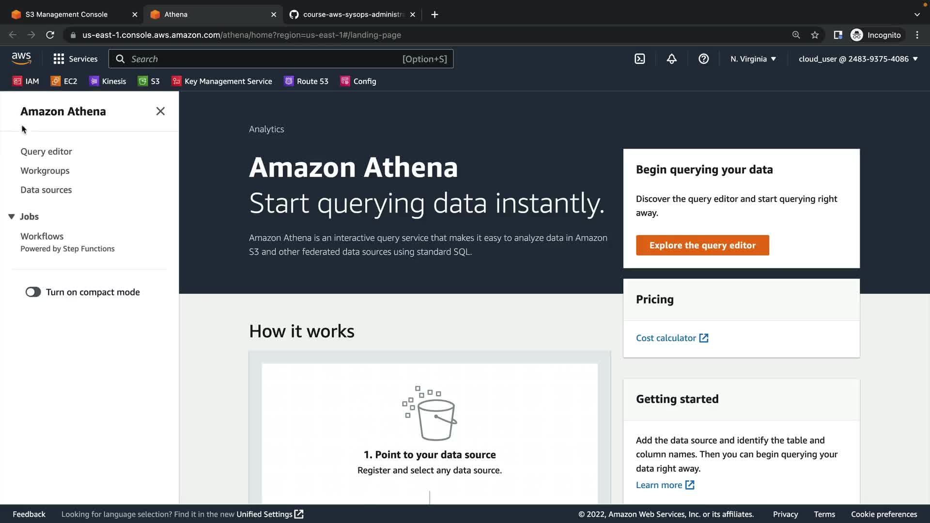Collapse the Jobs section
The width and height of the screenshot is (930, 523).
[x=12, y=216]
